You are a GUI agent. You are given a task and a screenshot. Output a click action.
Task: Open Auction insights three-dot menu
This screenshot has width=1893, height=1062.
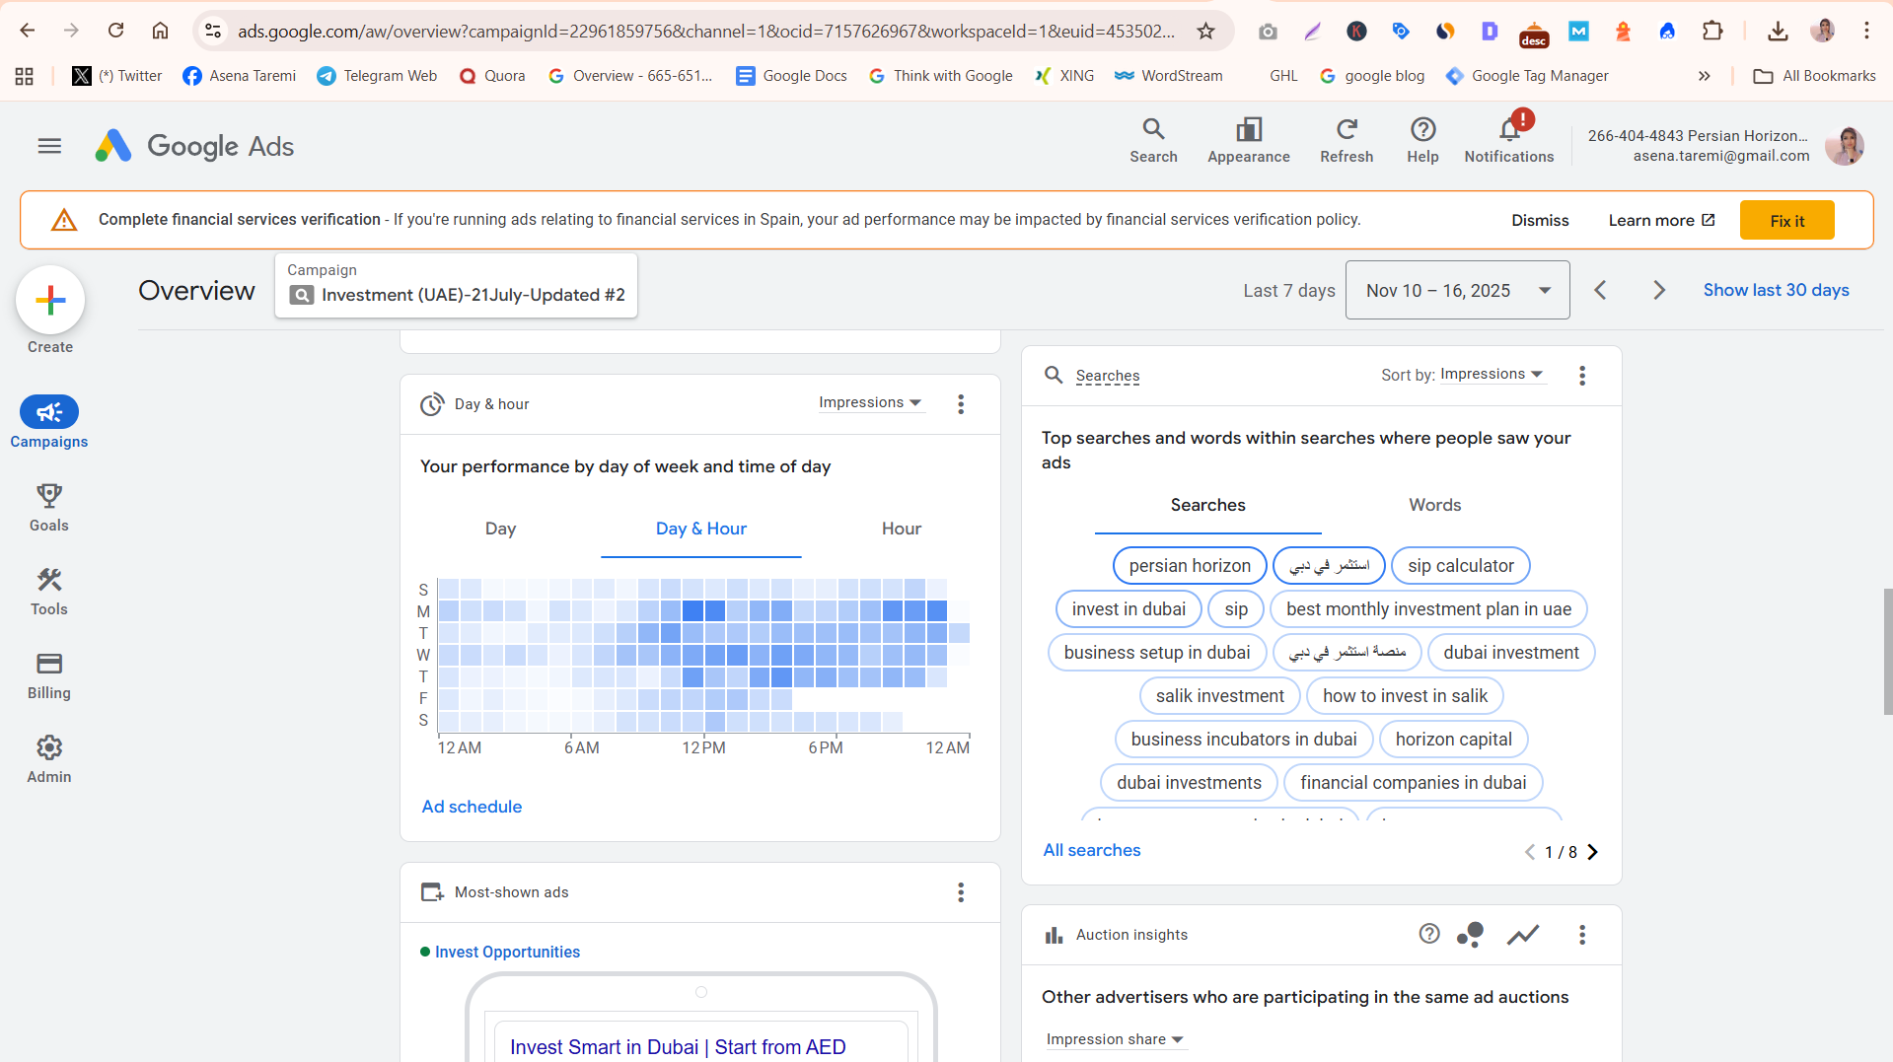[1582, 935]
